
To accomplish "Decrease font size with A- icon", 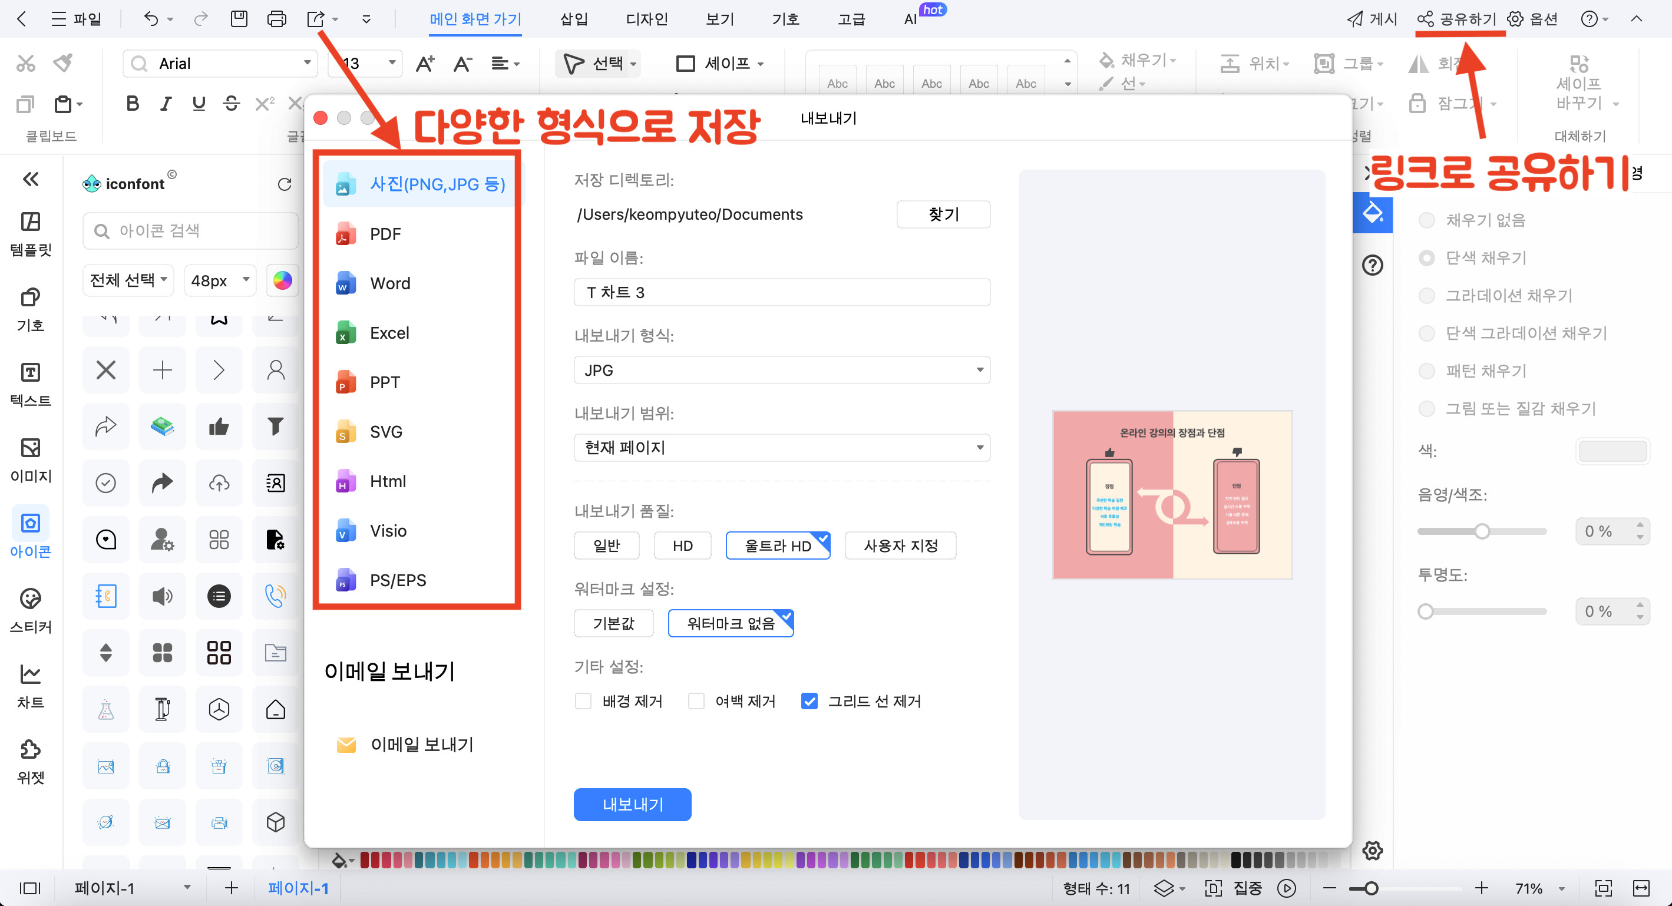I will 463,64.
